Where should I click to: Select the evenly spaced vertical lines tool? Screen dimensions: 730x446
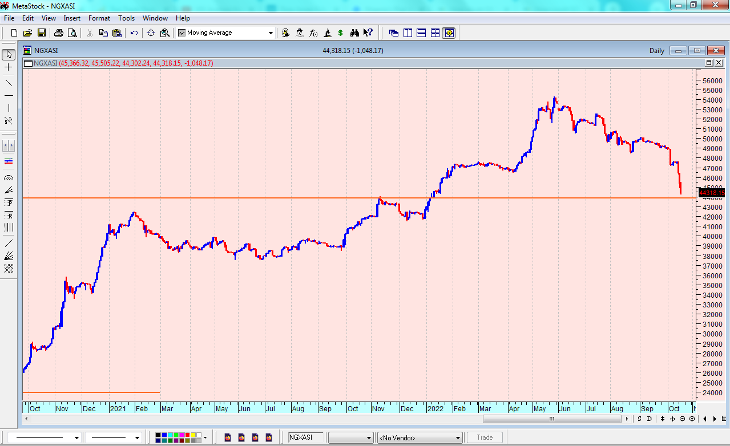point(9,228)
